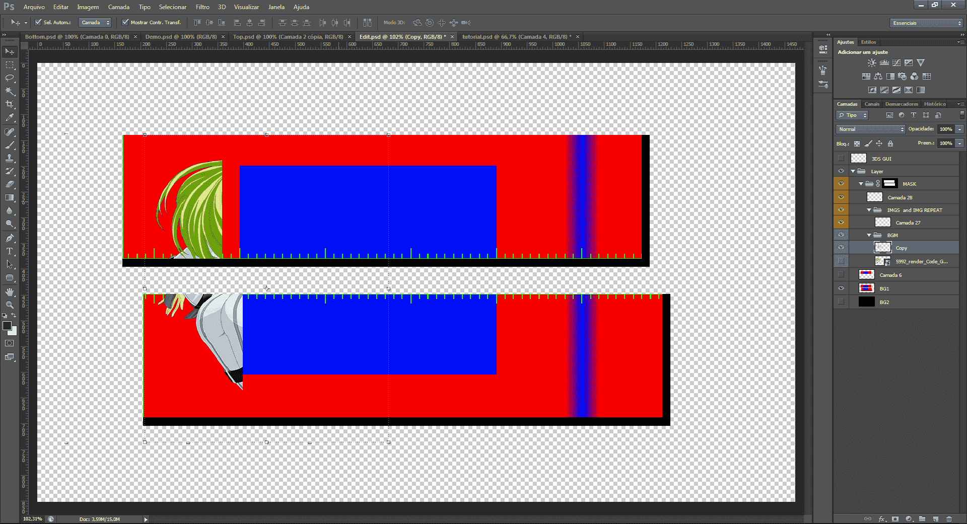This screenshot has width=967, height=524.
Task: Link layers using the chain button
Action: click(868, 519)
